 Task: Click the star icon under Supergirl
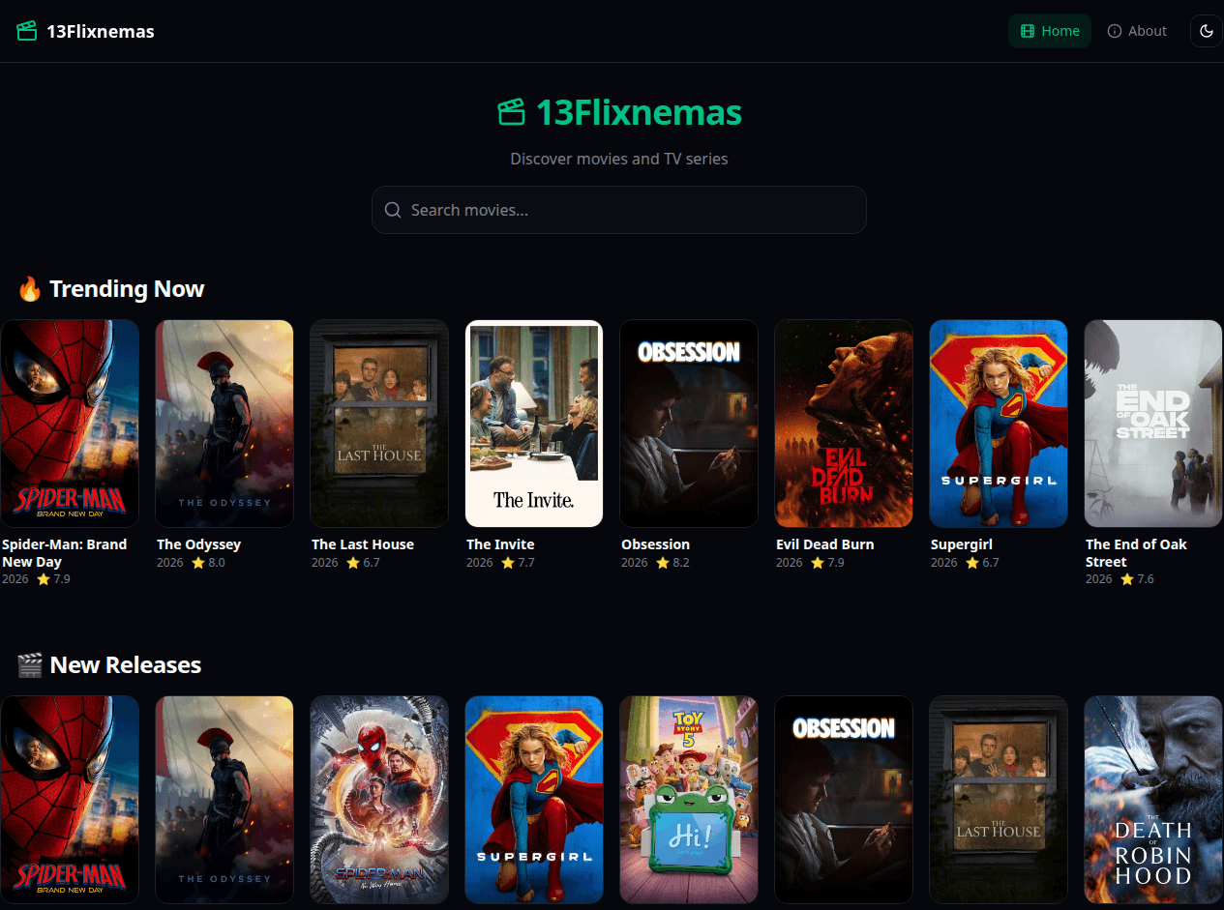pos(972,563)
